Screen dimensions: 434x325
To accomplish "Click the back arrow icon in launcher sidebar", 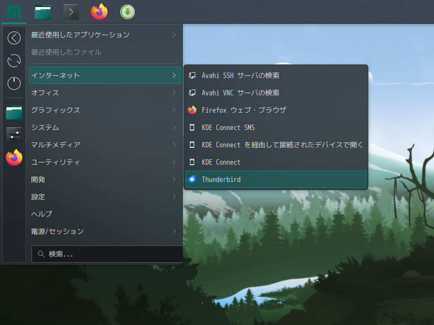I will point(14,38).
